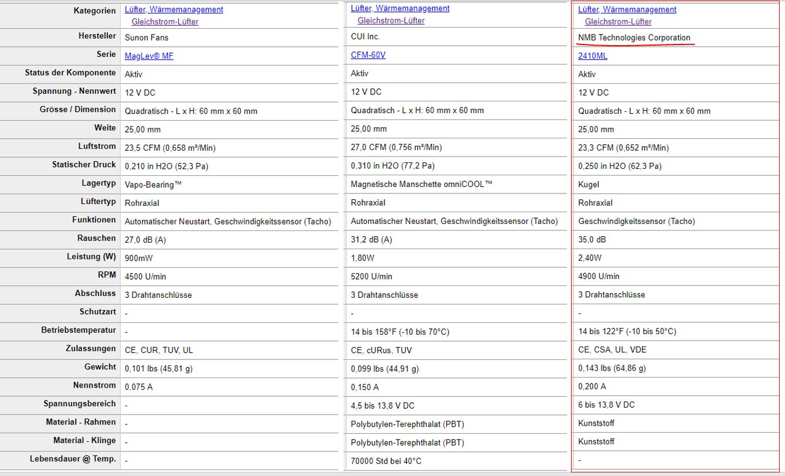Open the CFM-60V series link
Screen dimensions: 785x476
pos(368,55)
